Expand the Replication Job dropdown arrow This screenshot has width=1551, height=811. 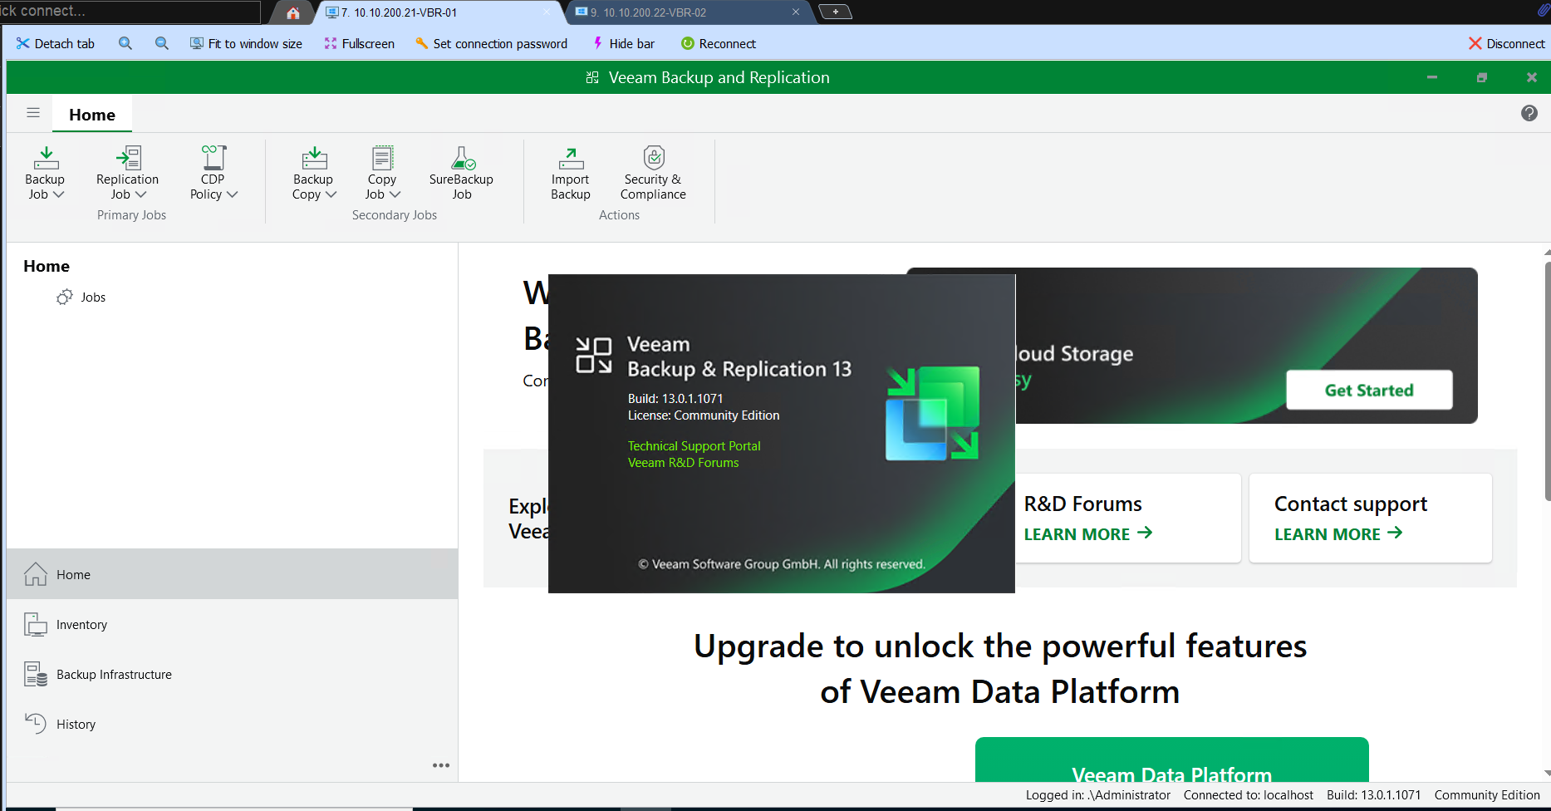[x=141, y=194]
